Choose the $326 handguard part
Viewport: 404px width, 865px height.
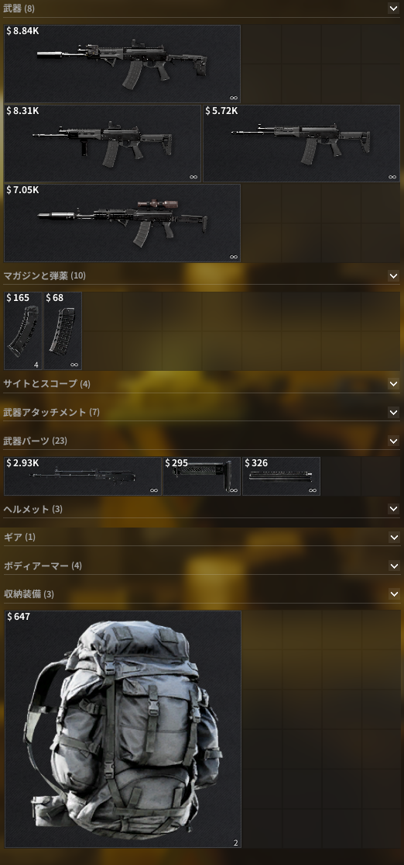281,476
